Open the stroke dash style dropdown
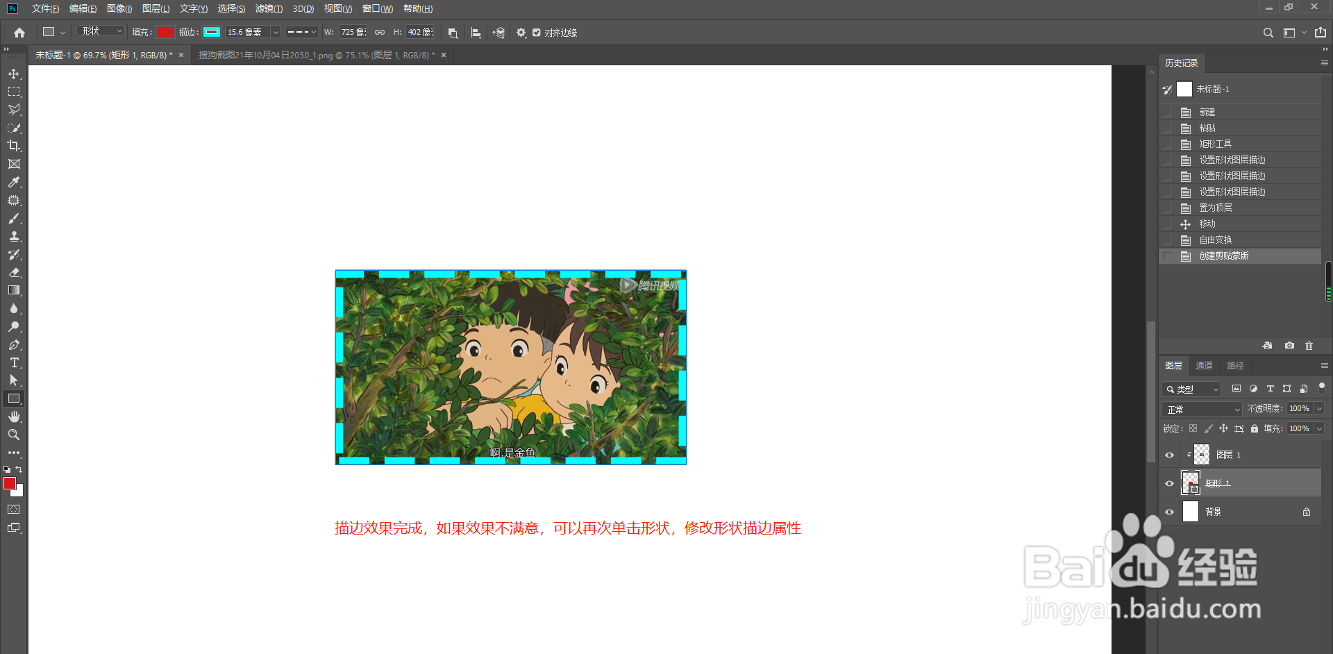The height and width of the screenshot is (654, 1333). (302, 33)
